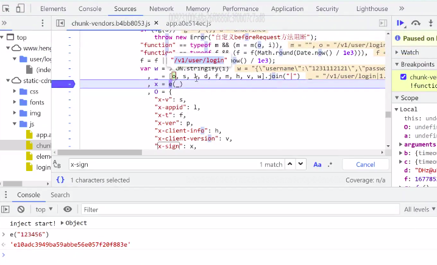Expand the c: {timeout scope variable
Viewport: 437px width, 265px height.
400,162
